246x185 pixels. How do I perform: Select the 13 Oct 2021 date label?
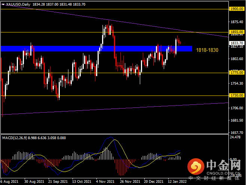point(82,182)
